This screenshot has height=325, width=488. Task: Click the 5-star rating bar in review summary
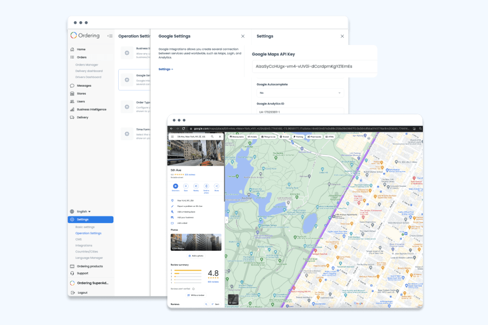tap(188, 270)
